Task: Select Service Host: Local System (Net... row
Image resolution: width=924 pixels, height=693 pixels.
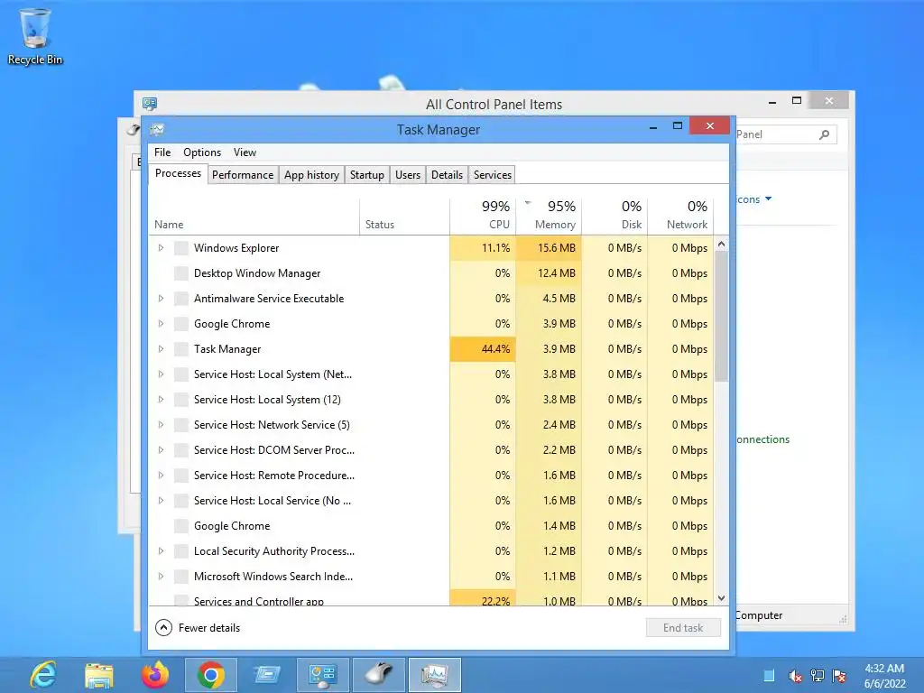Action: click(431, 374)
